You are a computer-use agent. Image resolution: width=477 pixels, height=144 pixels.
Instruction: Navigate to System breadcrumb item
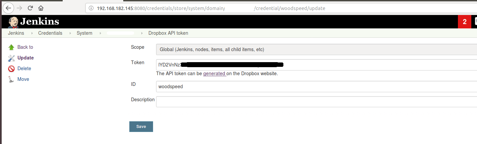(84, 33)
